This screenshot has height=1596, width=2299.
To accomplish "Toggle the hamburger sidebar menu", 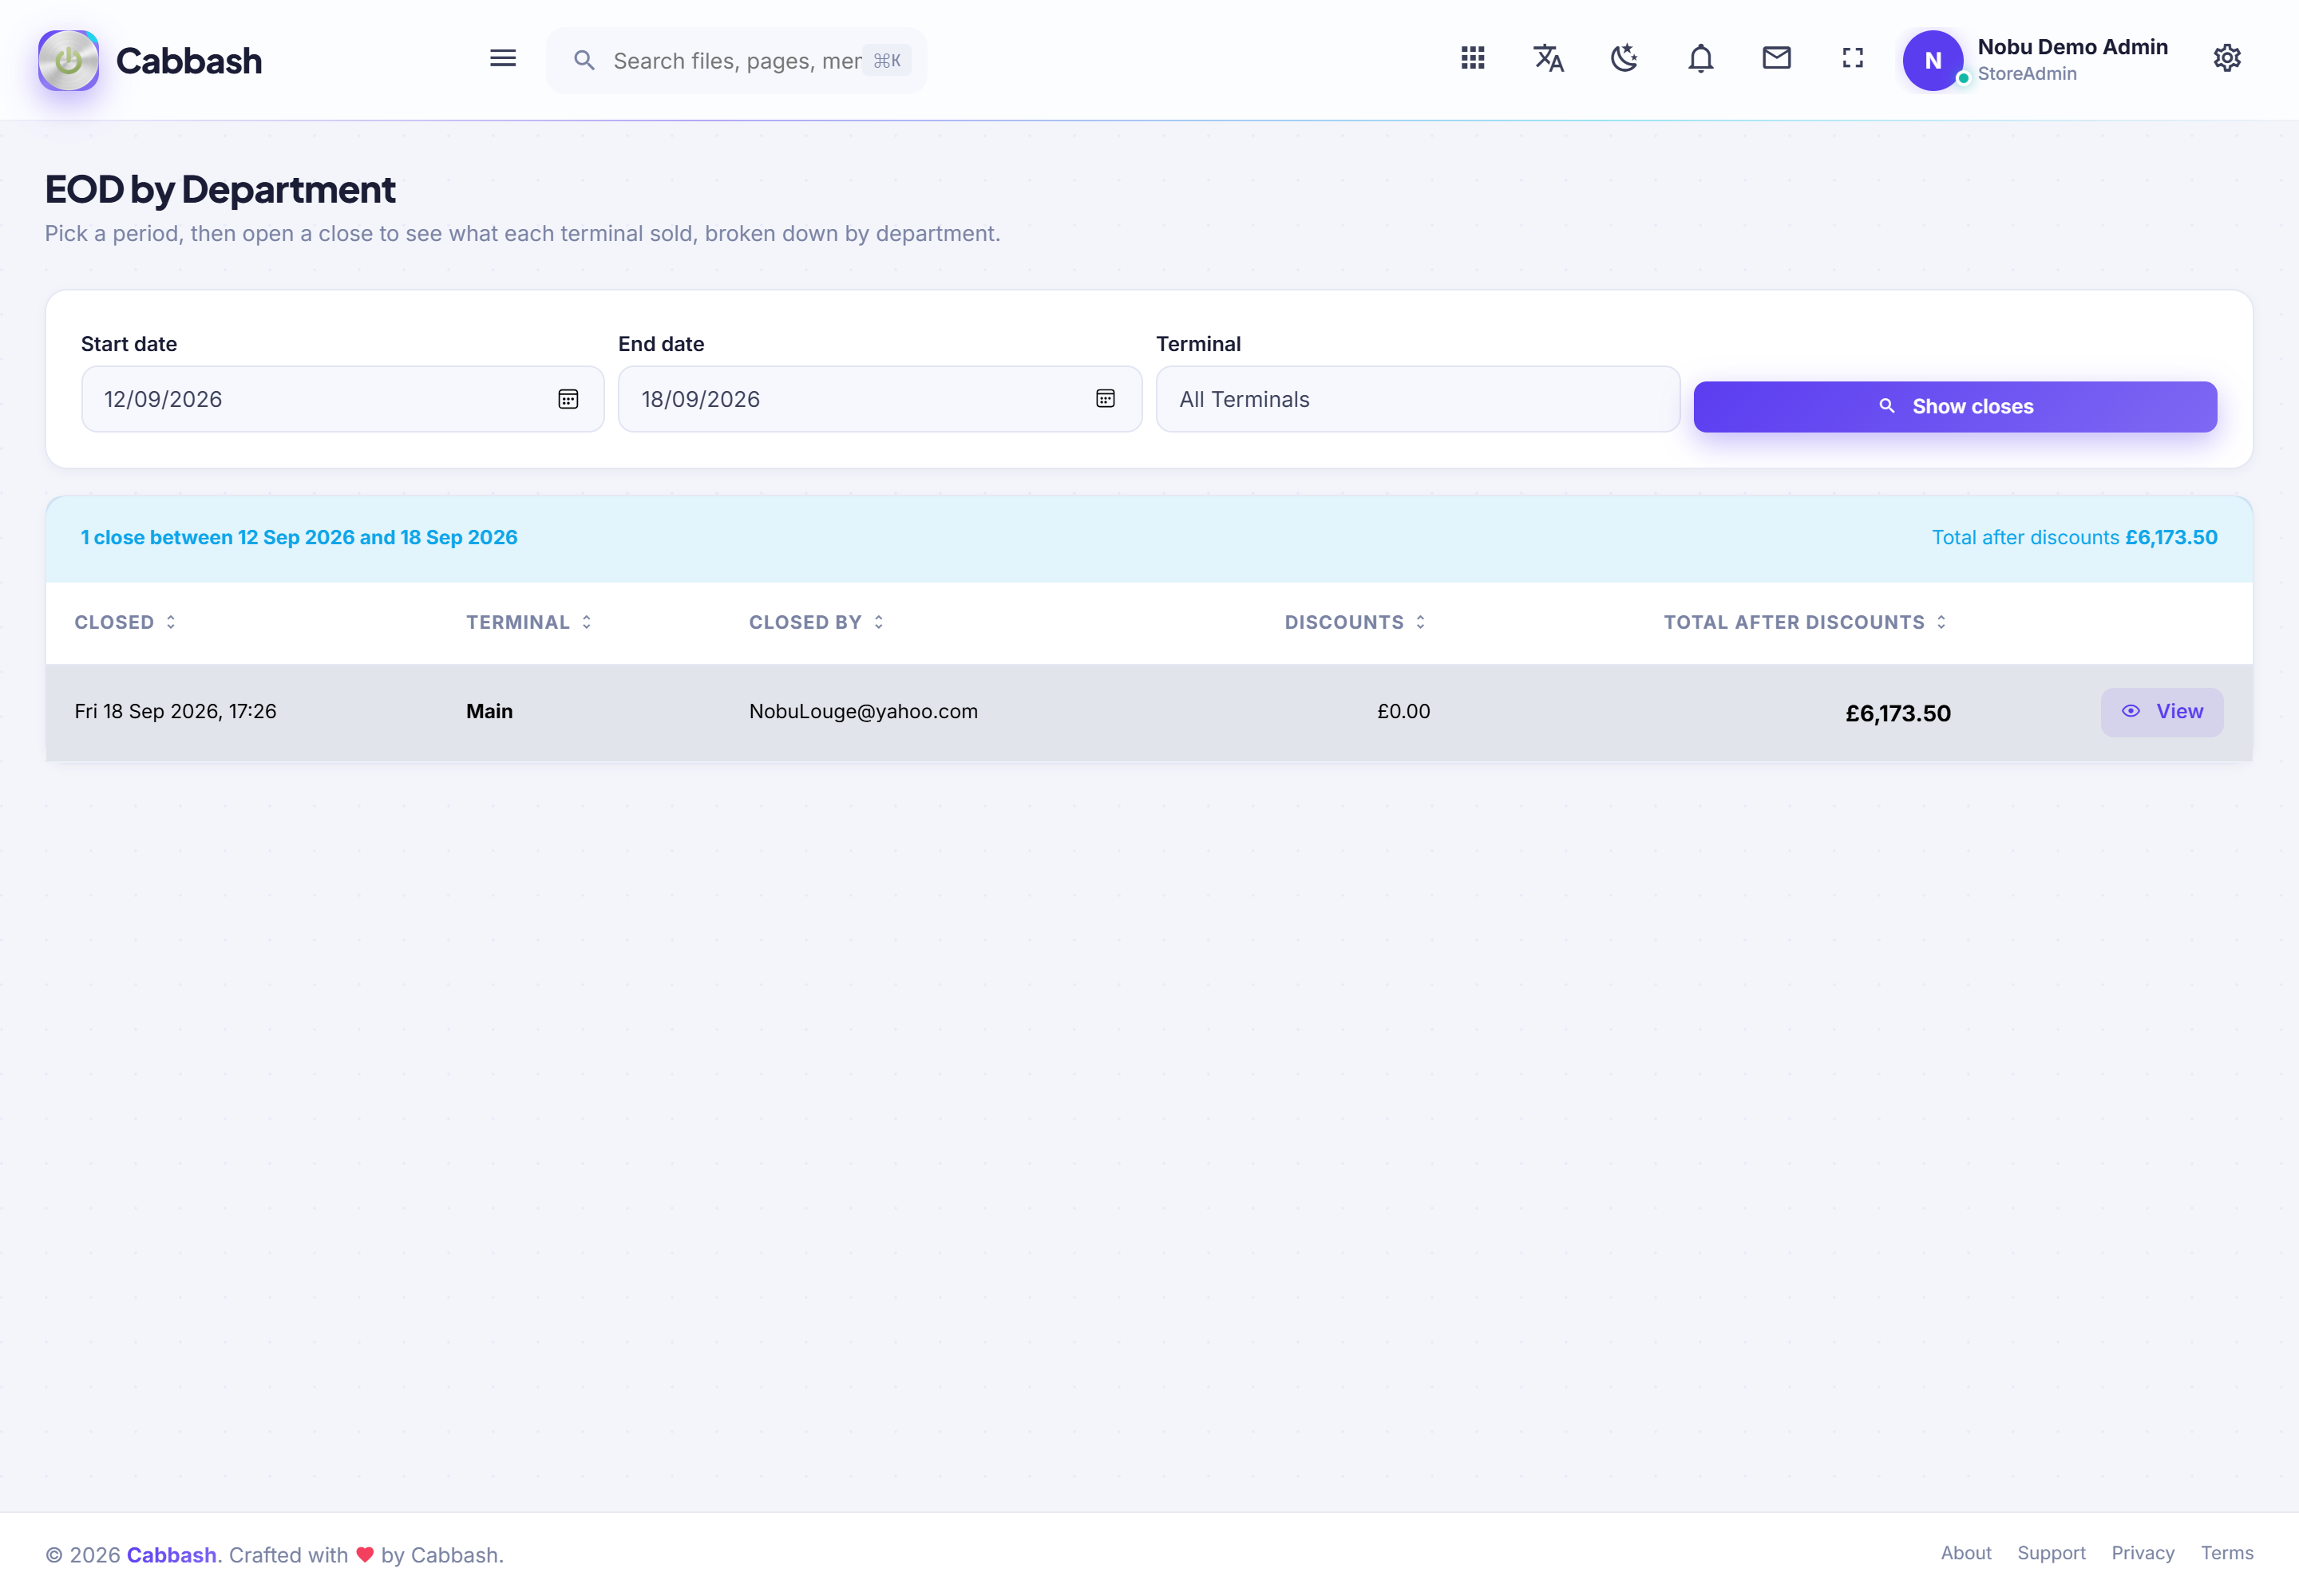I will (503, 59).
